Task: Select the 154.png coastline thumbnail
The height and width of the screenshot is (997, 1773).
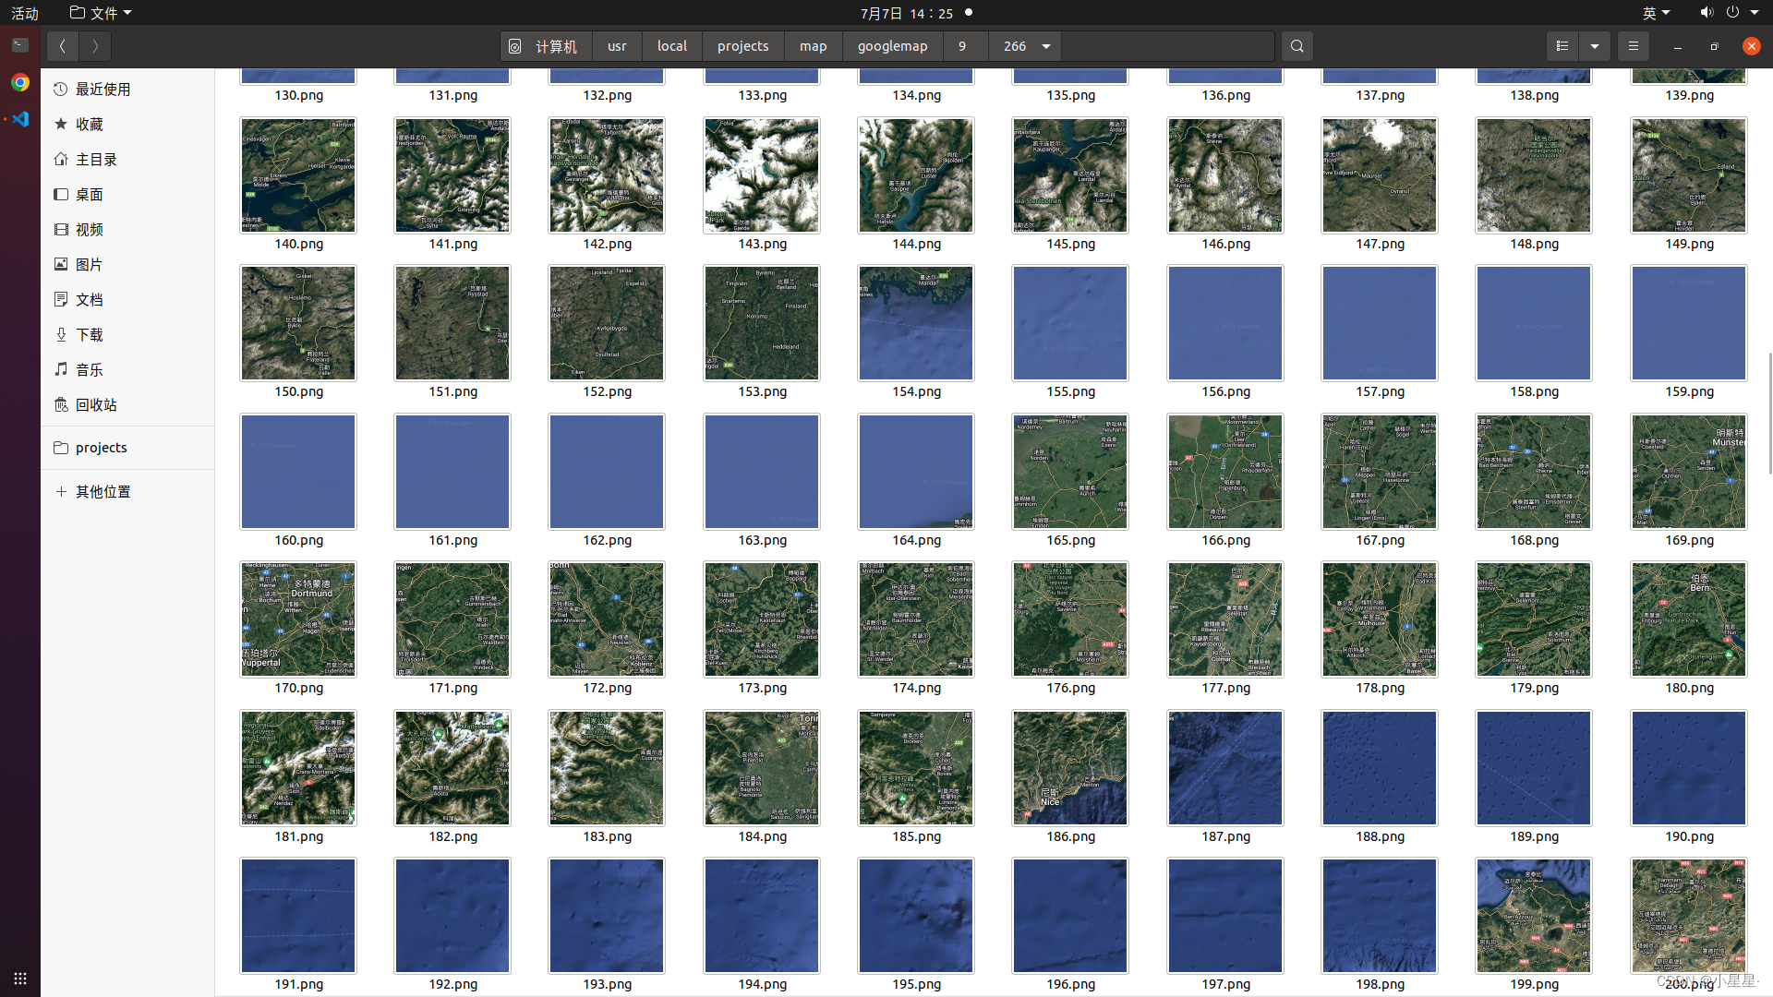Action: pos(915,323)
